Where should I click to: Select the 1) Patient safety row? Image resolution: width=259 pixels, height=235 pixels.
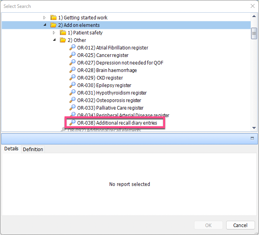[x=85, y=33]
